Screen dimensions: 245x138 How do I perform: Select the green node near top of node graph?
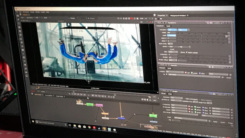pos(90,105)
